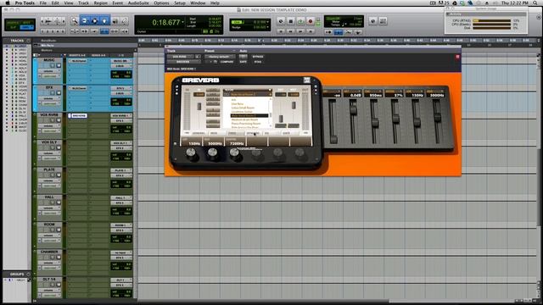Click the Go to End transport button

point(311,31)
